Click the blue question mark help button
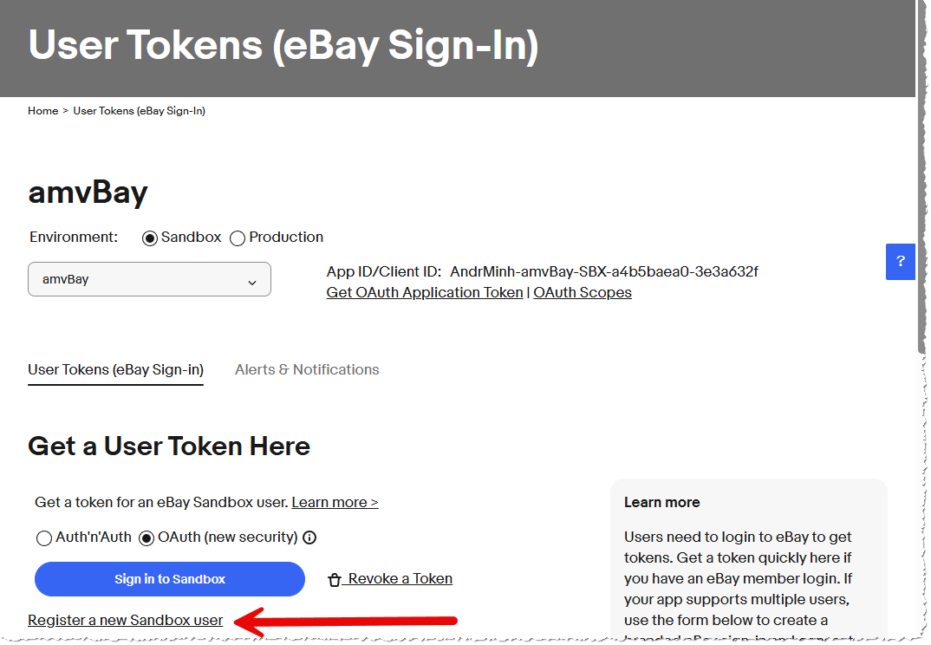The height and width of the screenshot is (645, 931). pos(900,261)
